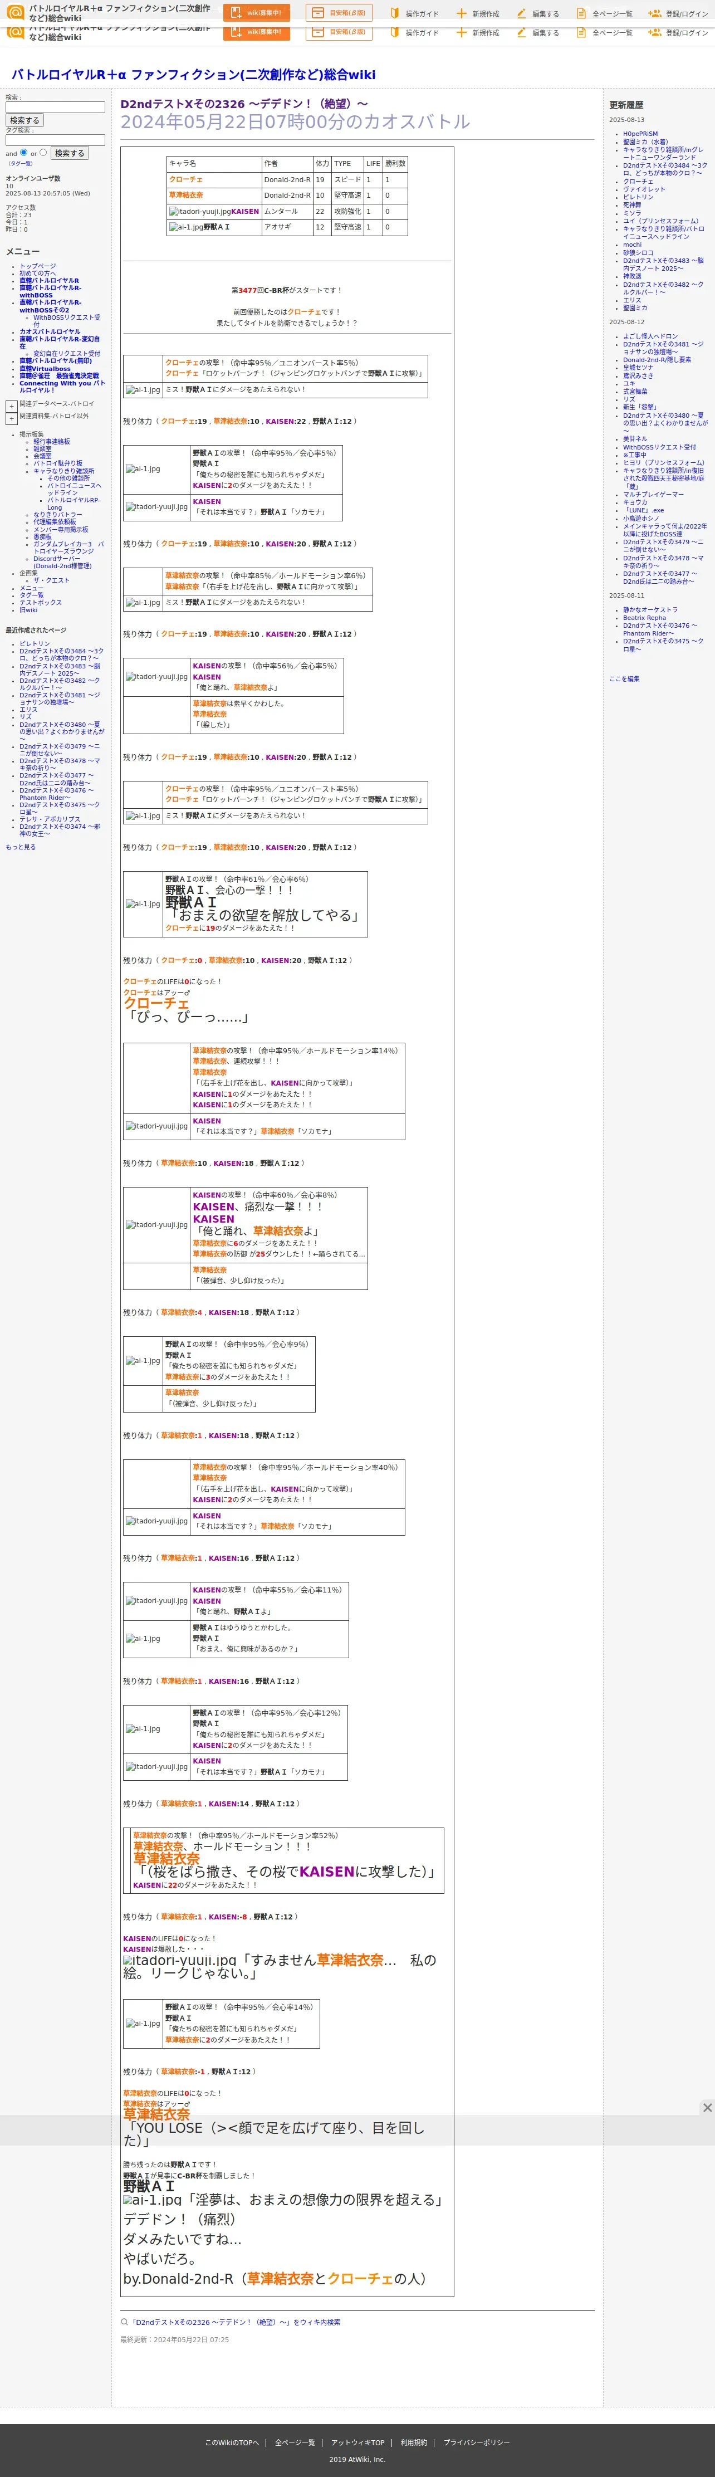715x2477 pixels.
Task: Open 登録/ログイン in the topmost header bar
Action: 678,13
